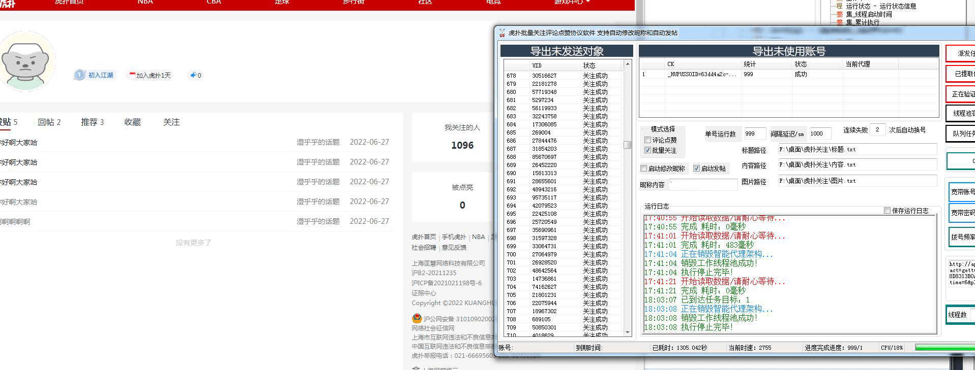Click the 统计 column header in the account table
The width and height of the screenshot is (975, 370).
pyautogui.click(x=766, y=64)
